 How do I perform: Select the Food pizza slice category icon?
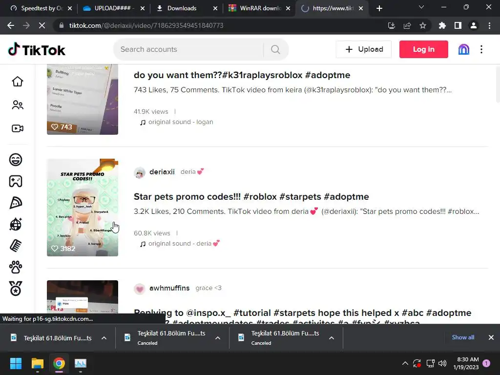pyautogui.click(x=16, y=203)
